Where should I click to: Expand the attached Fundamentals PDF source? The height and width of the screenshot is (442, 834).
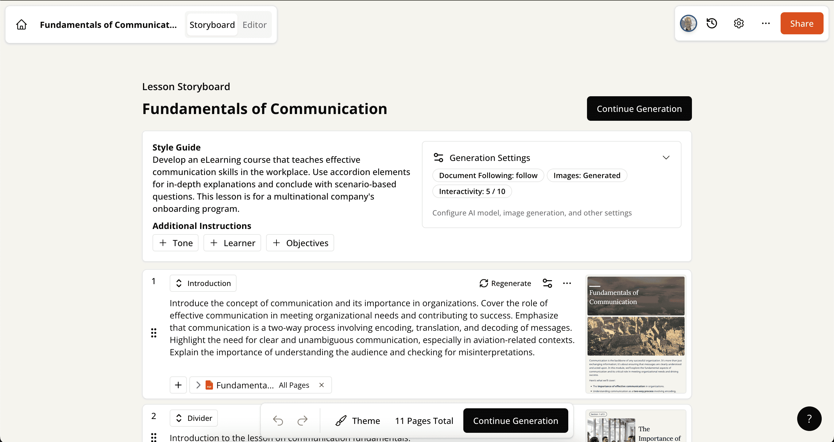coord(199,385)
